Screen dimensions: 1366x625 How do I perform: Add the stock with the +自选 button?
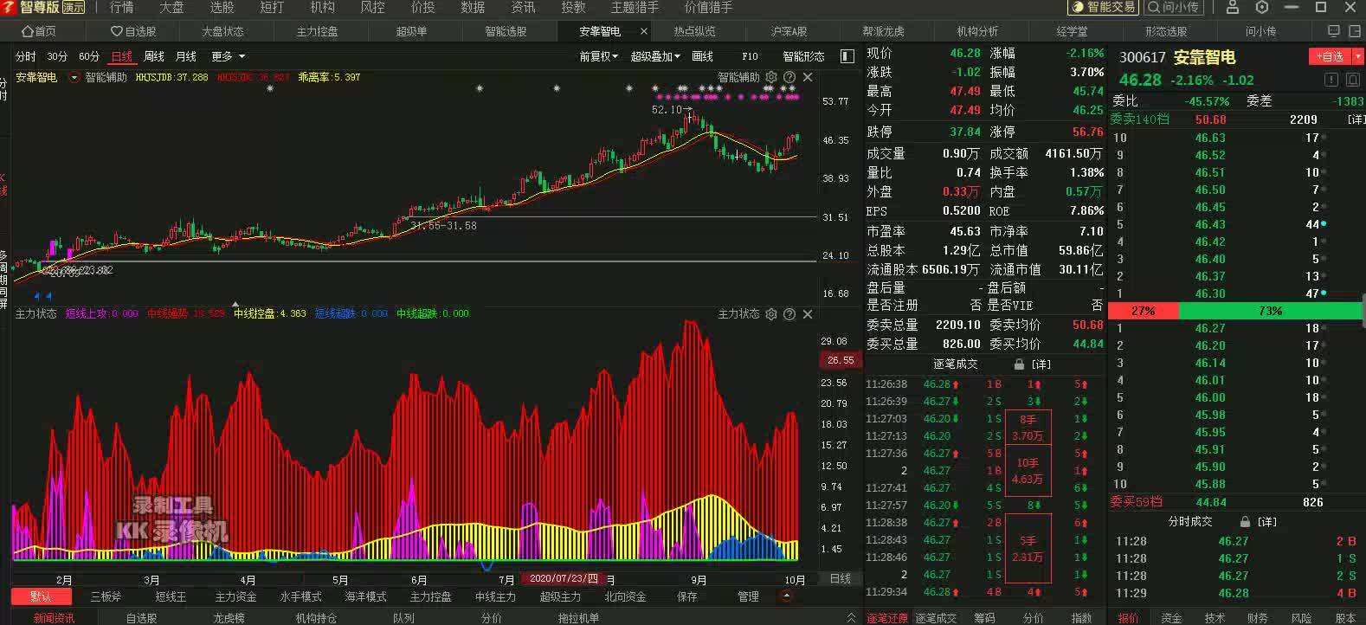(1330, 56)
